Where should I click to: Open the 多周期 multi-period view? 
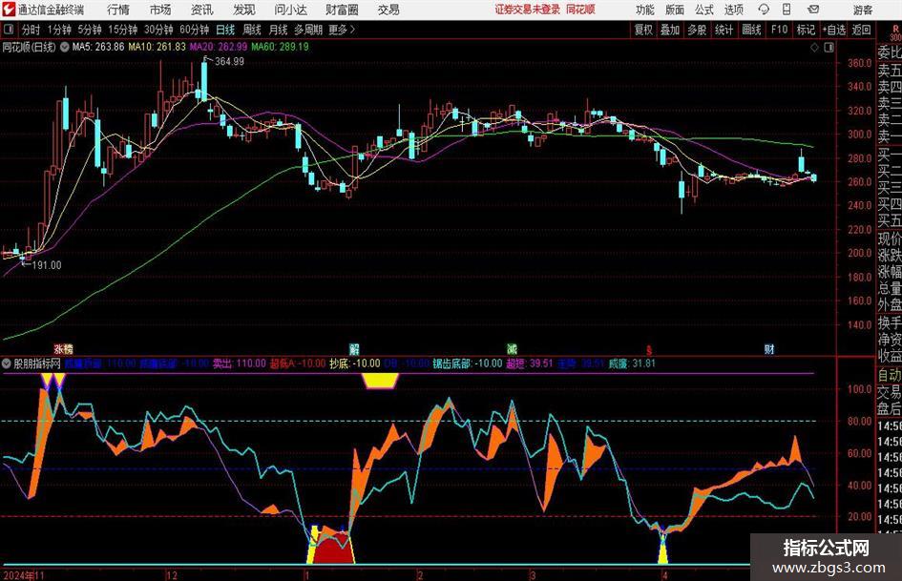point(308,30)
